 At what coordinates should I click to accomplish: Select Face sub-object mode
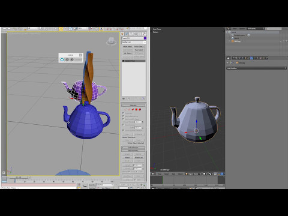click(x=133, y=109)
